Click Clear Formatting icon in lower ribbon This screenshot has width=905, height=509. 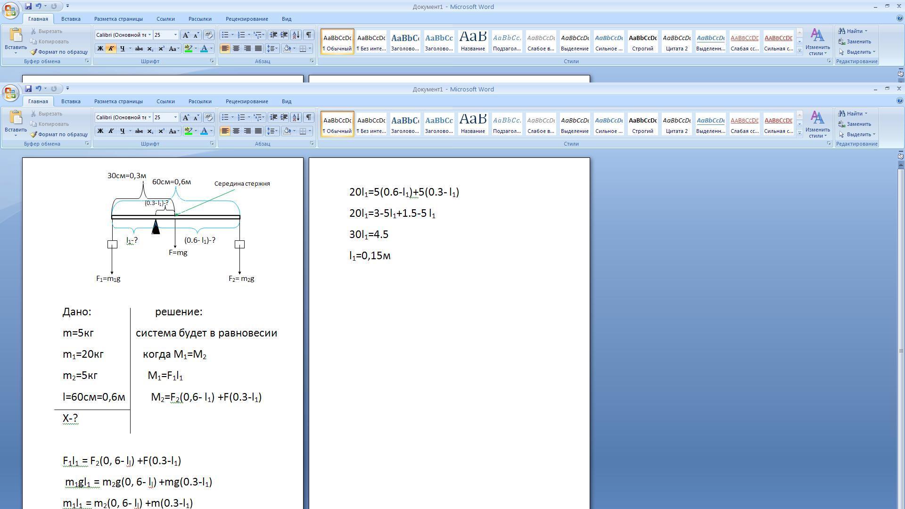[x=209, y=117]
